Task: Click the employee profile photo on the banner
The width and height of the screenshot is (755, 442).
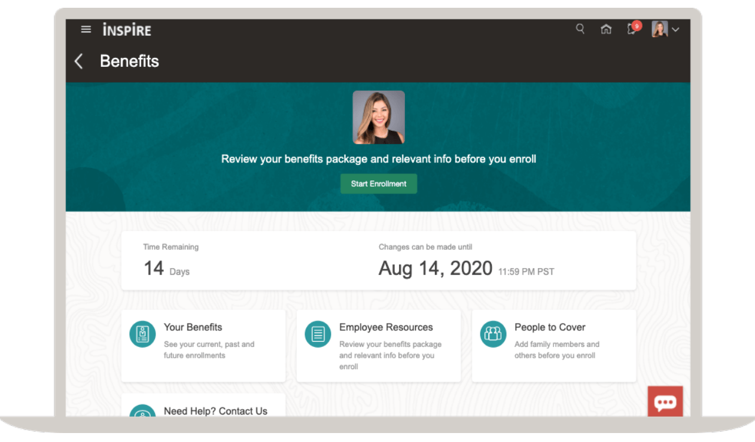Action: (x=379, y=117)
